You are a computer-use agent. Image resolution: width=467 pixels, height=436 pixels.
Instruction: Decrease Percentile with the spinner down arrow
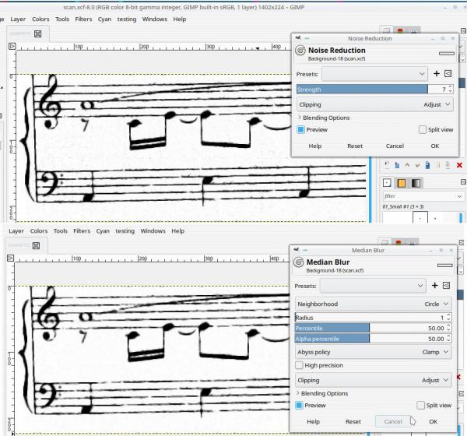pyautogui.click(x=448, y=330)
